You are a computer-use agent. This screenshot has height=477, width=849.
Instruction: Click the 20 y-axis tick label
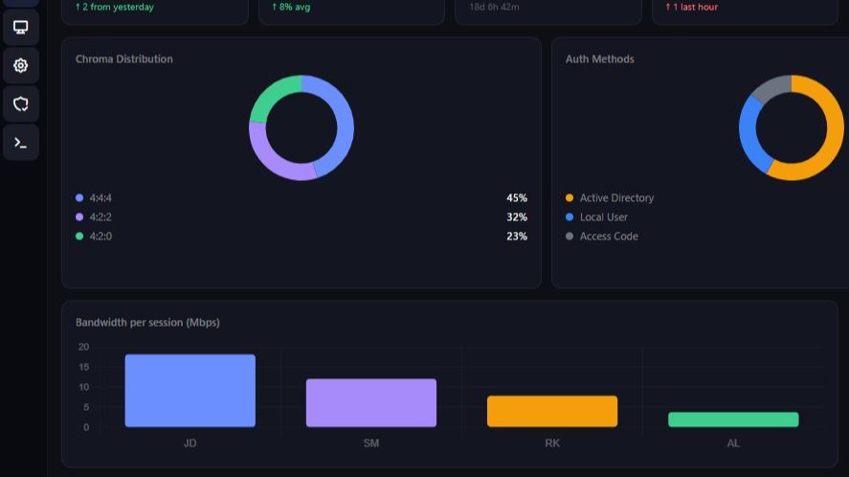click(83, 347)
